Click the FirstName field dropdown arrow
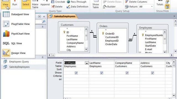The width and height of the screenshot is (177, 99). point(87,63)
